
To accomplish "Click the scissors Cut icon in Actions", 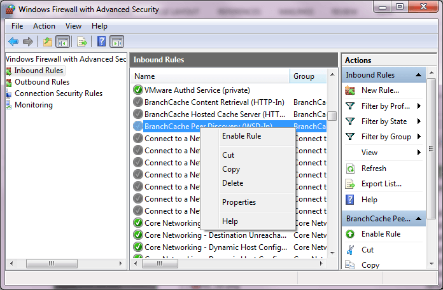I will point(350,250).
